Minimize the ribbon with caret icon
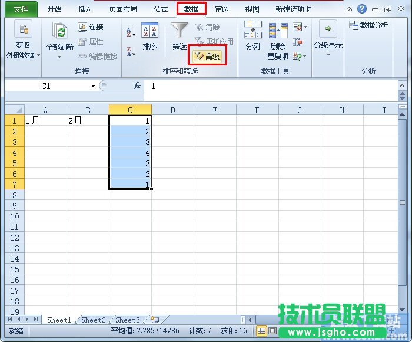412x342 pixels. 349,9
